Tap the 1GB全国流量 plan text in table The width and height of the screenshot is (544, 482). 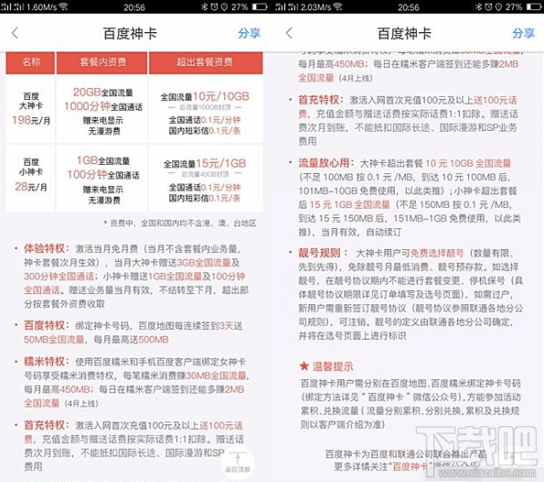103,160
